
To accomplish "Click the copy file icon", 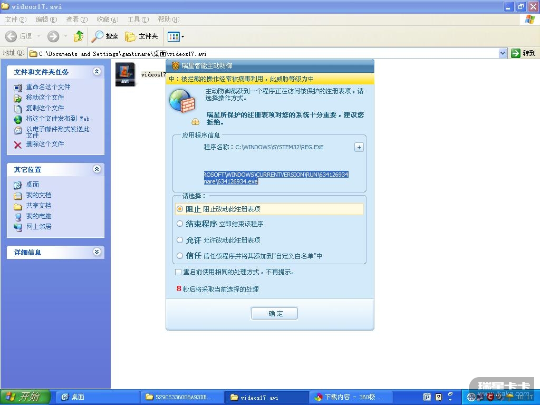I will (x=18, y=109).
